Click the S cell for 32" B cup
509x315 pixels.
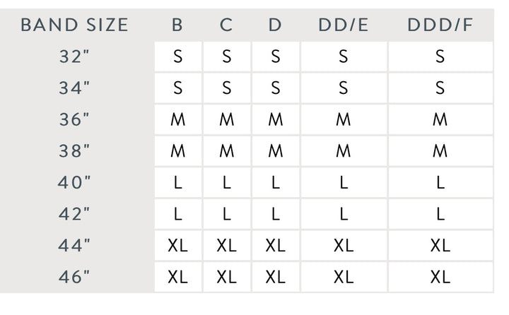point(177,57)
